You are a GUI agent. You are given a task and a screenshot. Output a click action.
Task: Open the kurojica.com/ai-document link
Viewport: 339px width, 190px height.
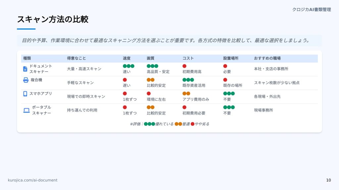33,180
